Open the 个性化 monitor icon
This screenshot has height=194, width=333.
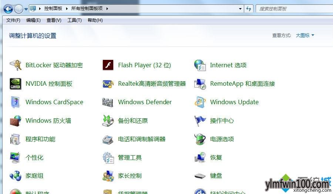pos(15,157)
